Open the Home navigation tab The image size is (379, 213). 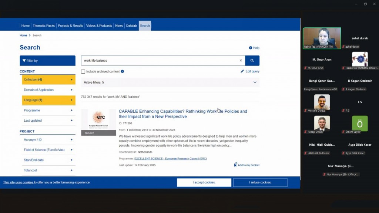[x=26, y=26]
